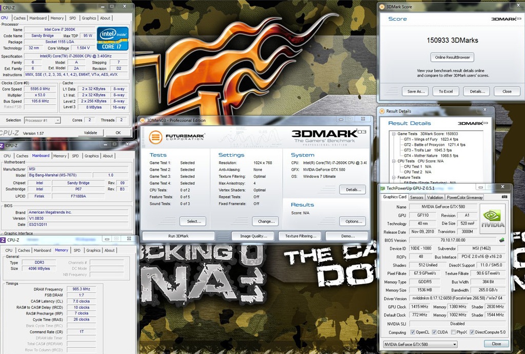
Task: Click the DRAM Frequency field showing 985.3 MHz
Action: coord(82,289)
